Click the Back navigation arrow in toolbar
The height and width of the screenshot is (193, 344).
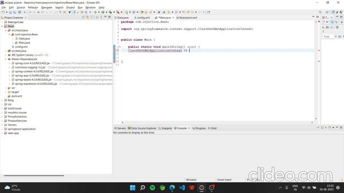click(x=192, y=12)
